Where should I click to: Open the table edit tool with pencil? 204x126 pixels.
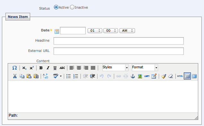(x=154, y=76)
